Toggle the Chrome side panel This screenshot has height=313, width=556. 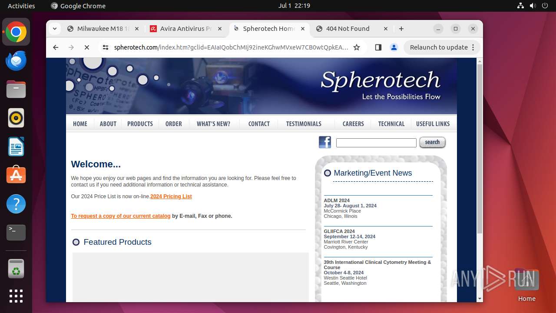coord(378,47)
